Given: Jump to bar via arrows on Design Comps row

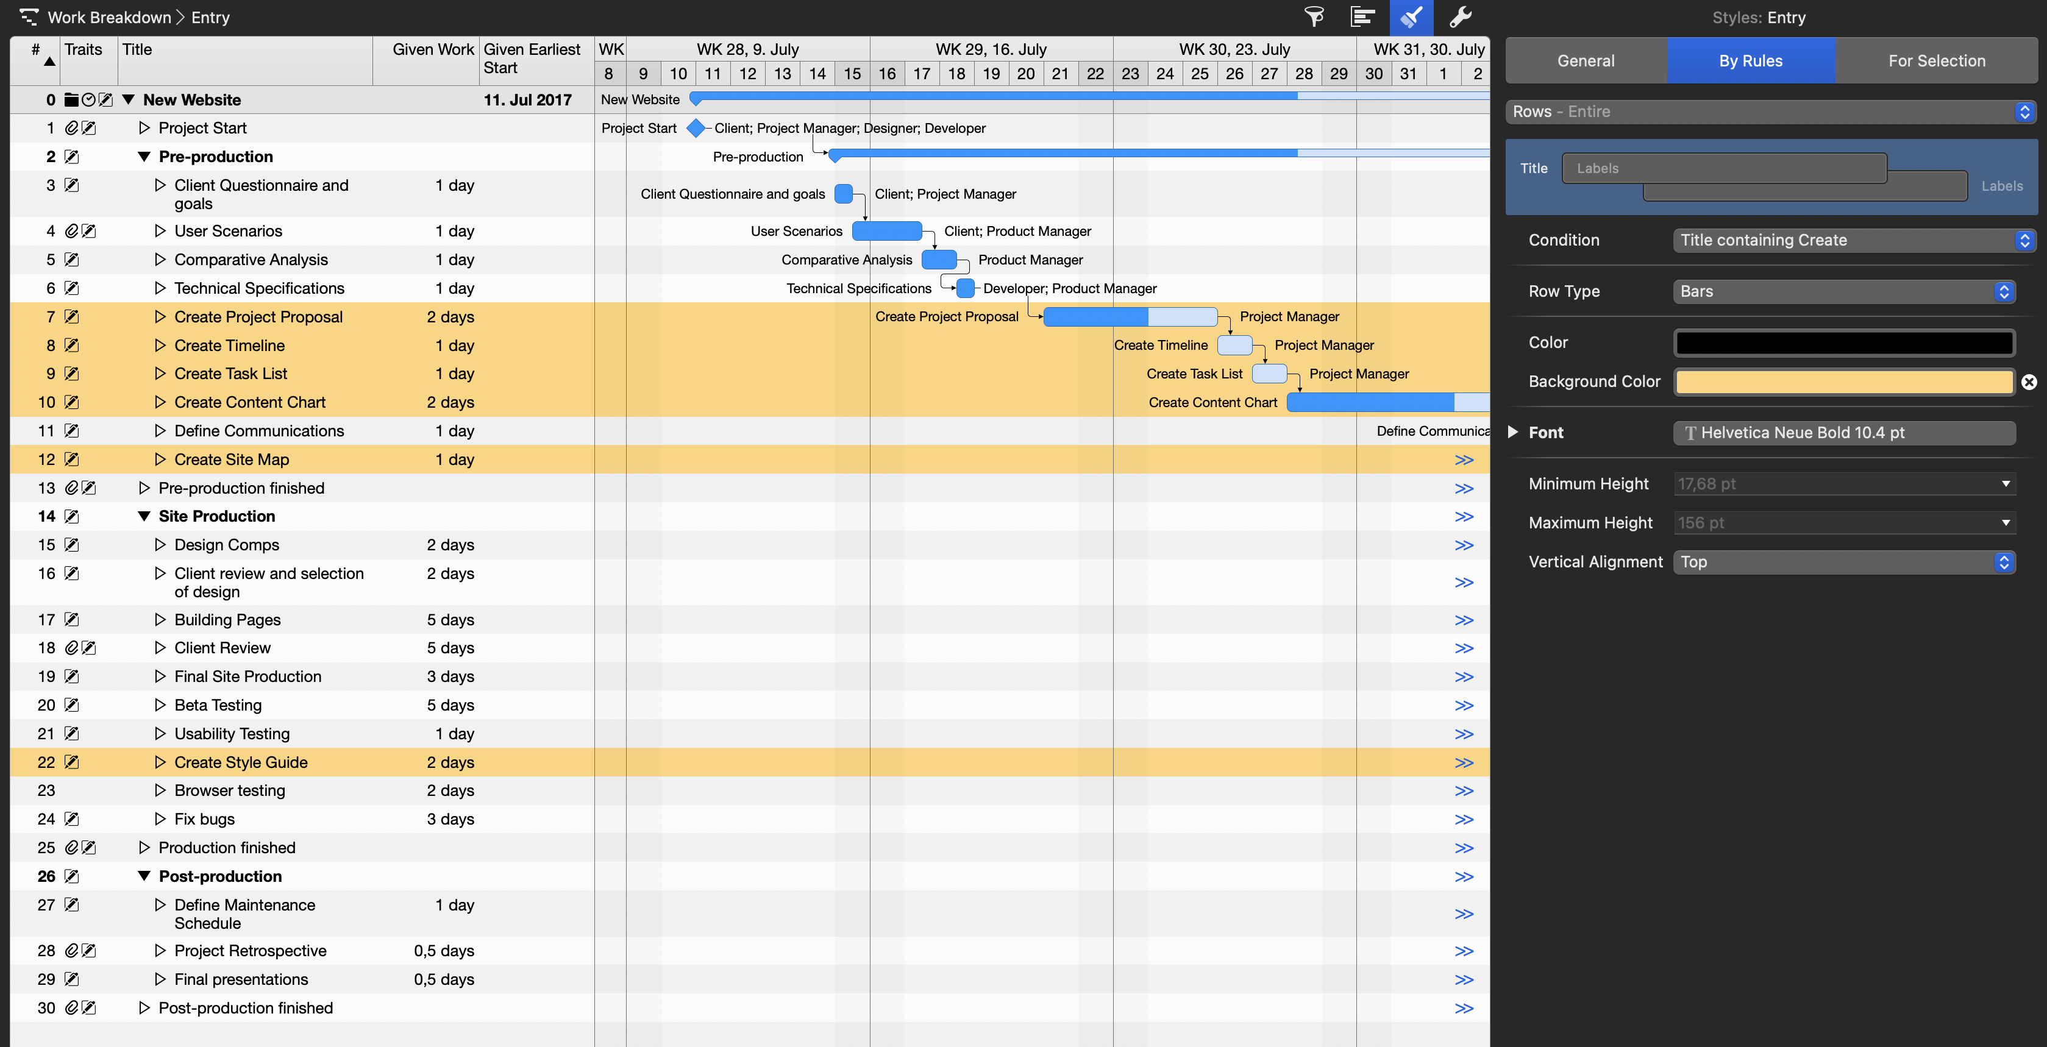Looking at the screenshot, I should coord(1464,545).
